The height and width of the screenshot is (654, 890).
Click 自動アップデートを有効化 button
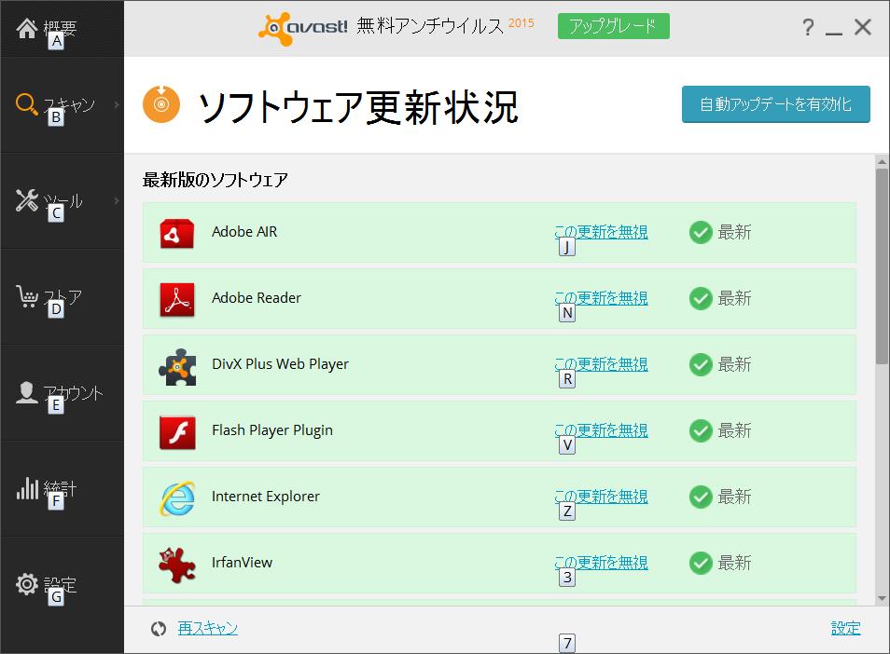(776, 104)
